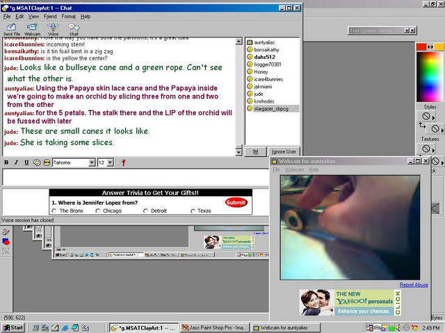Image resolution: width=445 pixels, height=333 pixels.
Task: Toggle Bold text formatting
Action: click(6, 162)
